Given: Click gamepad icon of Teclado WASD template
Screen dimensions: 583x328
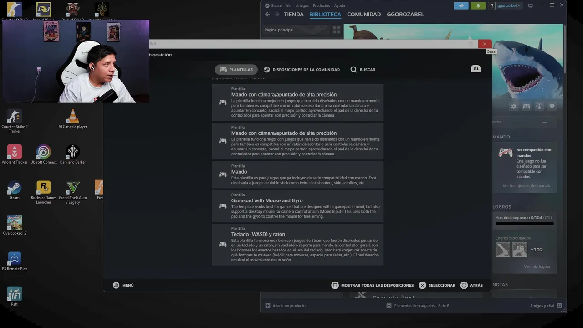Looking at the screenshot, I should (223, 245).
